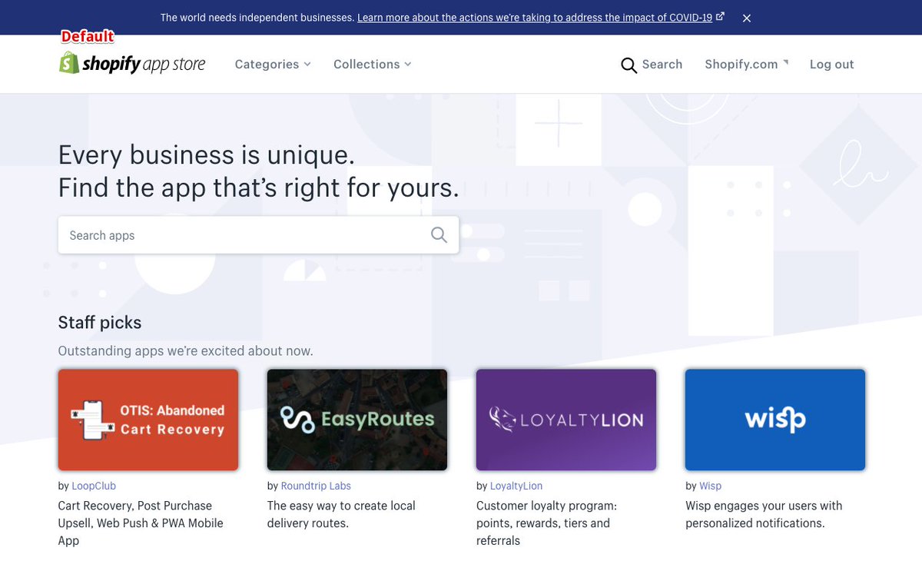Visit the LoyaltyLion developer link
922x571 pixels.
click(x=516, y=486)
